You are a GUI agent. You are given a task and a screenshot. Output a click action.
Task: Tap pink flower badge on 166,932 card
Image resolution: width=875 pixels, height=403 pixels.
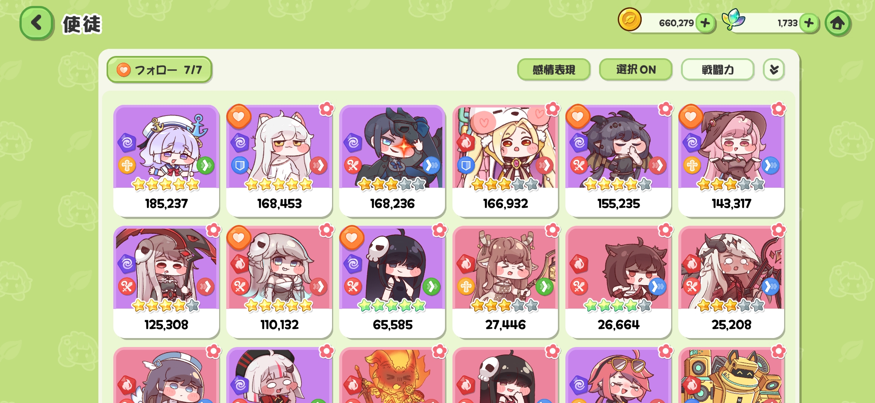pos(553,109)
